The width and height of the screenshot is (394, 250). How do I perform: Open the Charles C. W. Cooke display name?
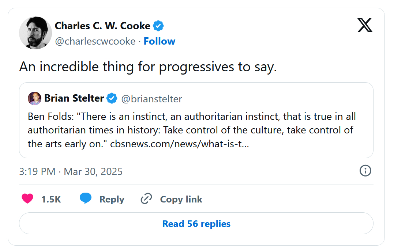pyautogui.click(x=102, y=26)
